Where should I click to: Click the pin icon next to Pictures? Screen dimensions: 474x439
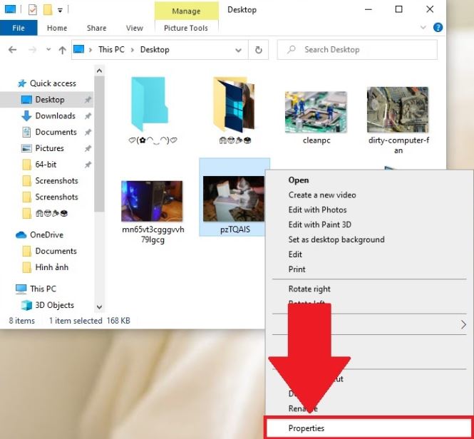point(88,149)
